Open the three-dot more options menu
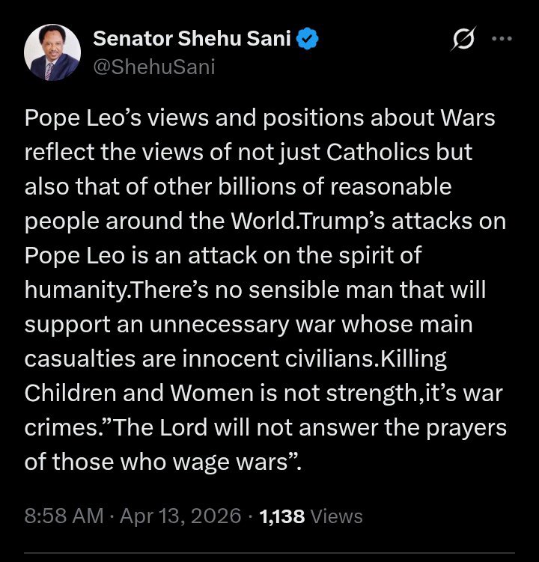 coord(501,40)
